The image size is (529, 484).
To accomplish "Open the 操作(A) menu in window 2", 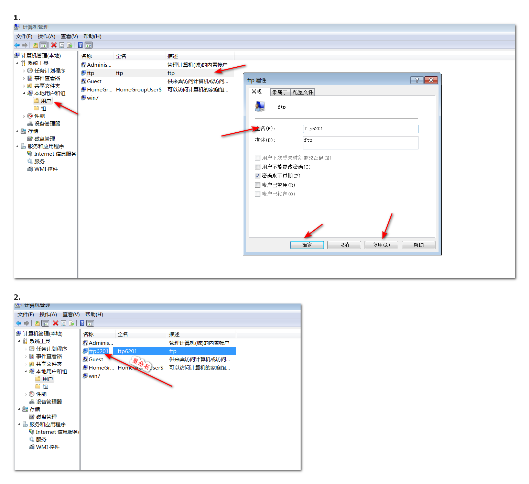I will pos(48,314).
